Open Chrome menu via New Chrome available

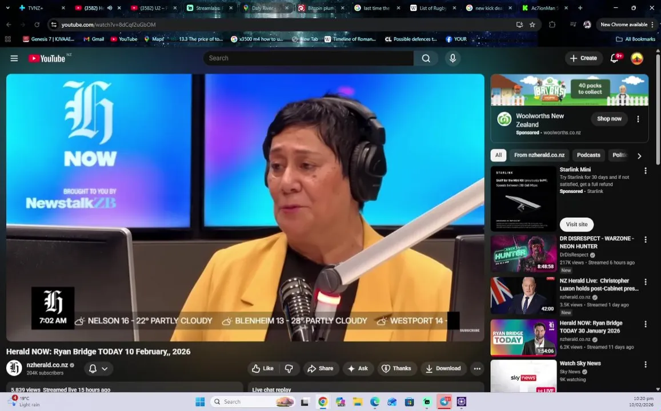tap(627, 25)
